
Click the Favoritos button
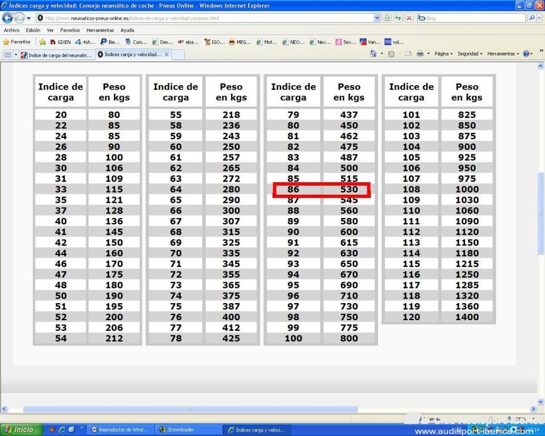(17, 42)
